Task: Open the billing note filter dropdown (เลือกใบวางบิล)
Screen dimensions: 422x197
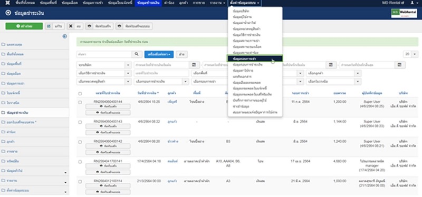Action: point(333,81)
